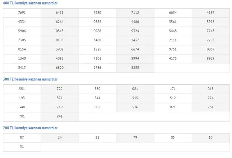Pick the number 8253 in the table

coord(135,68)
